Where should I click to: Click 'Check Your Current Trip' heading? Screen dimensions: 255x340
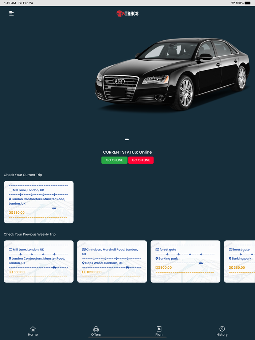pyautogui.click(x=23, y=175)
